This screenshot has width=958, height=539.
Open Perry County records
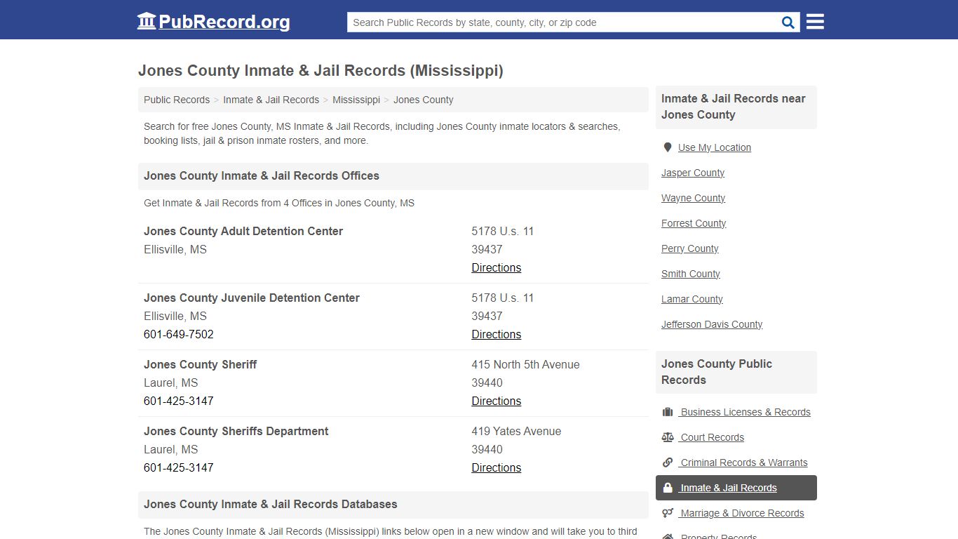coord(690,248)
